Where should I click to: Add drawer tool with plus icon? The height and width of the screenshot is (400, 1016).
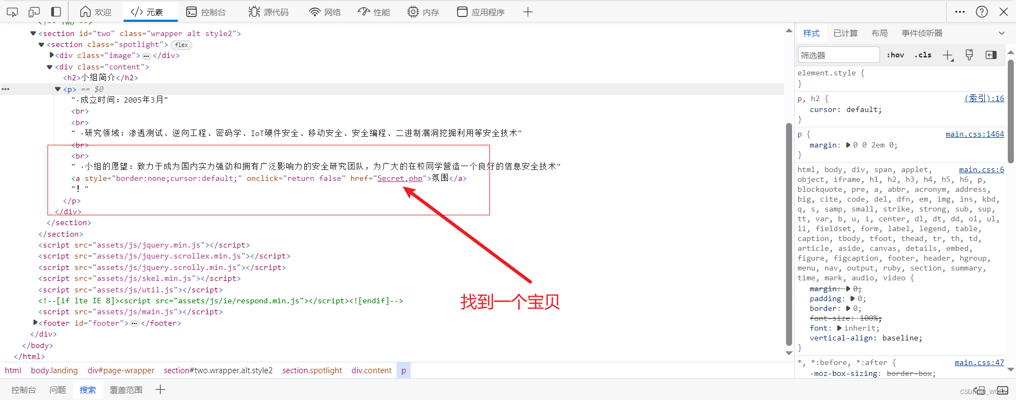[x=160, y=390]
